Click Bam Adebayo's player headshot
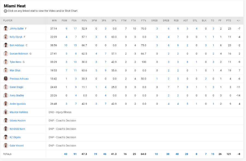Screen dimensions: 246x161 [6, 45]
